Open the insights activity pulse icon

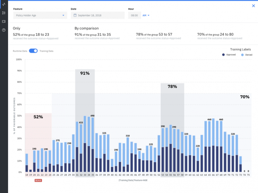(x=4, y=4)
